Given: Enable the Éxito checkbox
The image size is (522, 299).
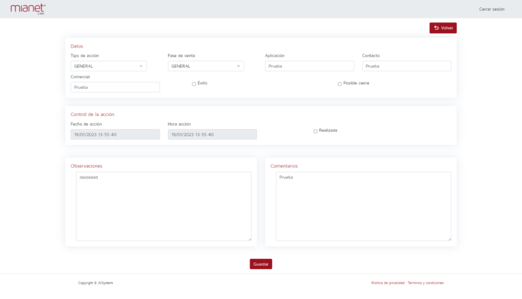Looking at the screenshot, I should 194,84.
